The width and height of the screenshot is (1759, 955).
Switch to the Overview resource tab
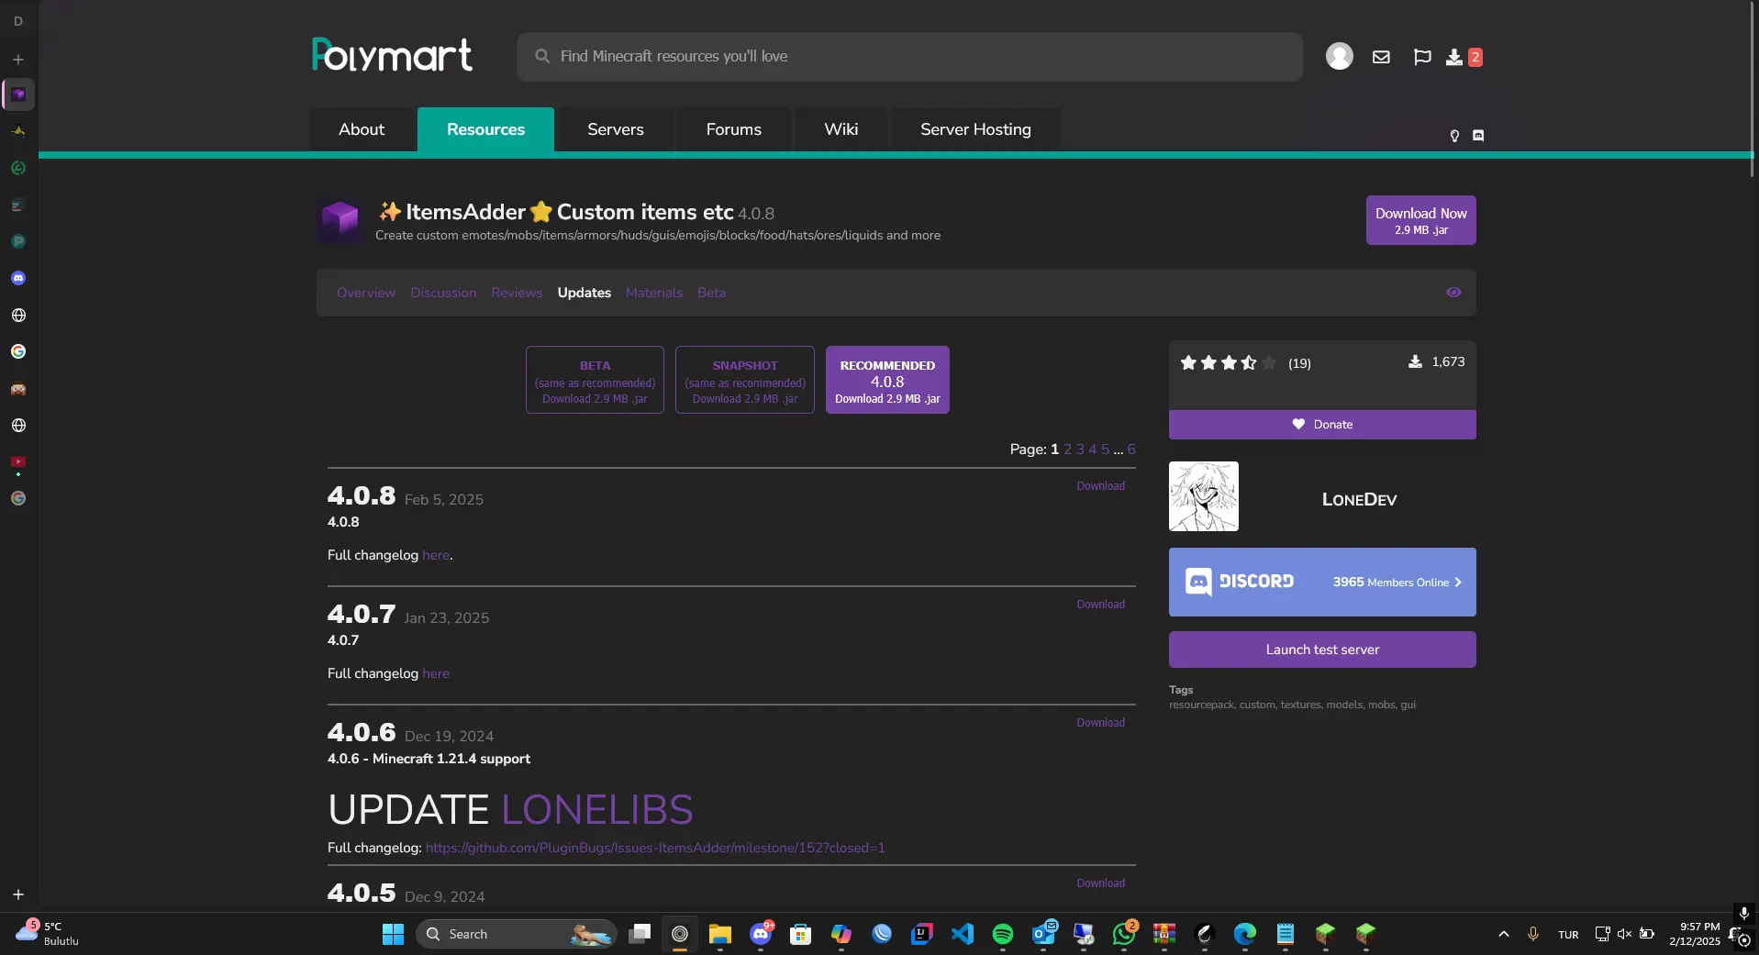[366, 293]
